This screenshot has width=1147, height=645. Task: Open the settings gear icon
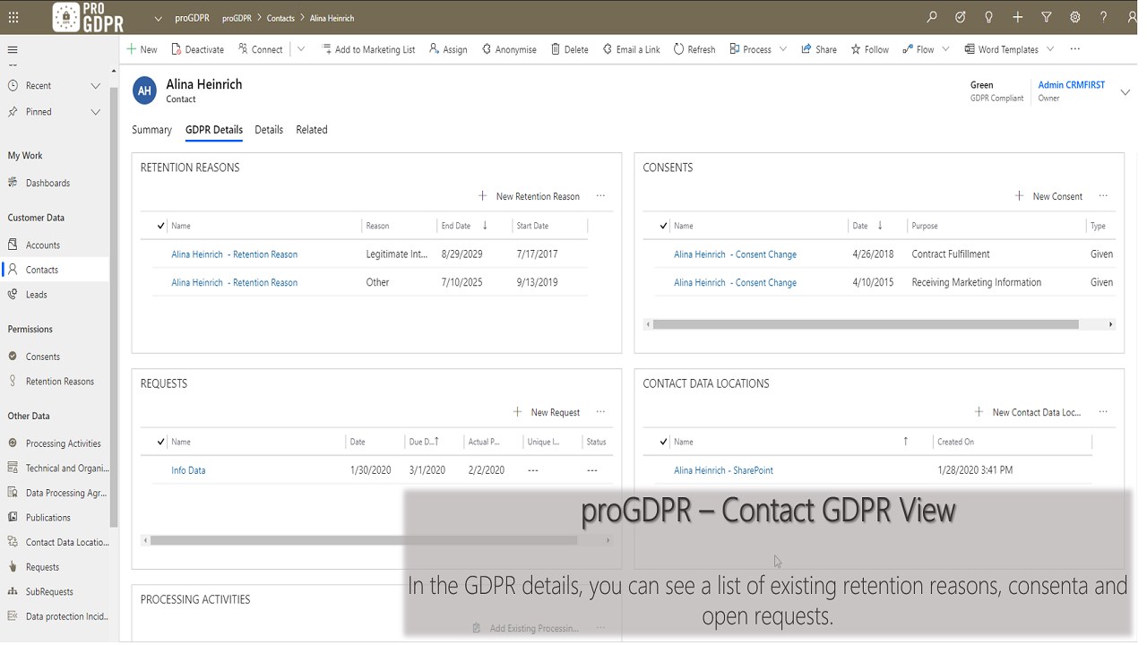coord(1075,17)
